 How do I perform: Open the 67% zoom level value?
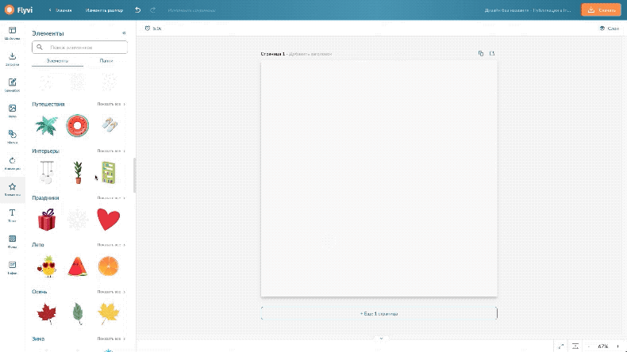603,346
